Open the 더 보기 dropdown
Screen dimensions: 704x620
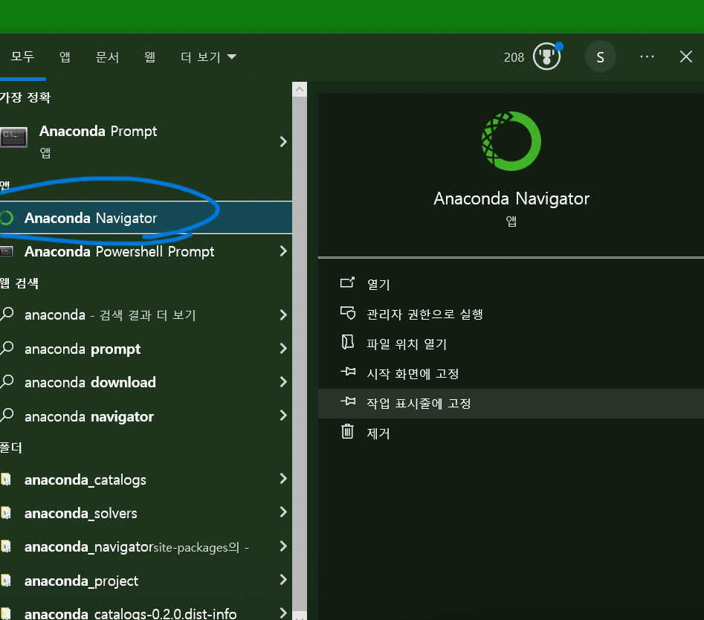coord(208,56)
